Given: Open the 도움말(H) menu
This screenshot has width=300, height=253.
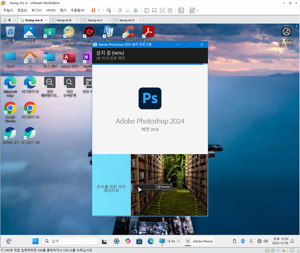Looking at the screenshot, I should (x=78, y=10).
